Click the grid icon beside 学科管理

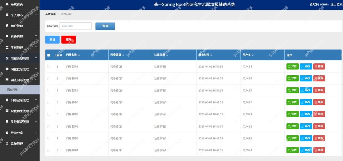click(7, 48)
